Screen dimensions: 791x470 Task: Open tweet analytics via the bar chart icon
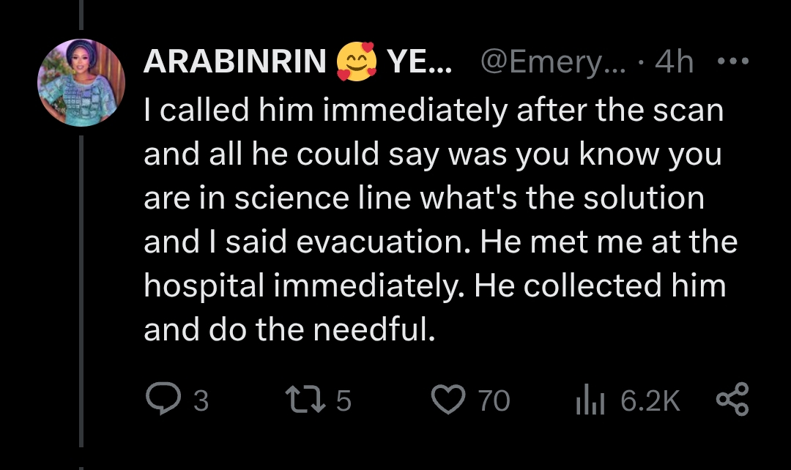click(x=590, y=400)
